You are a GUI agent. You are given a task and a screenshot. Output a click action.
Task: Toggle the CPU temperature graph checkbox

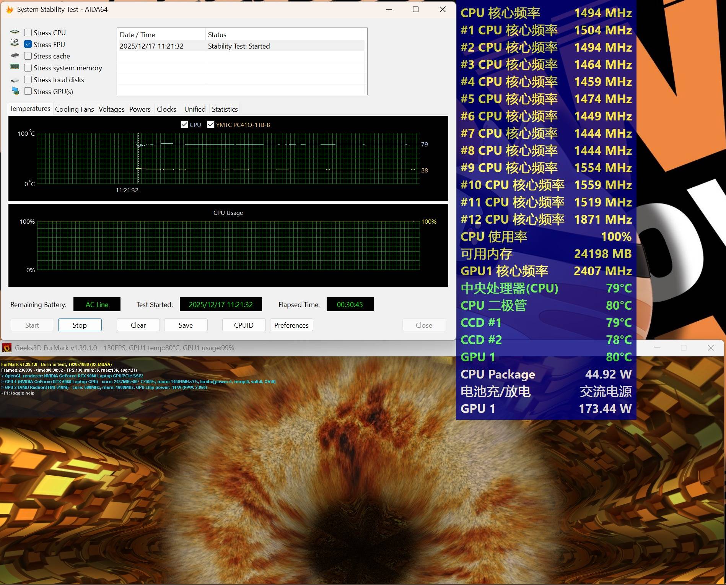click(184, 125)
